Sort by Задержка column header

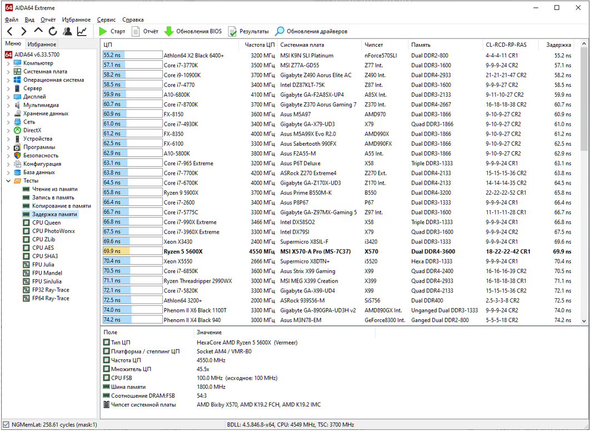coord(556,45)
